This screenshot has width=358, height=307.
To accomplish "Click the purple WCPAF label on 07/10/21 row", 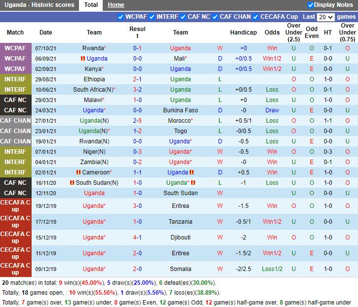I will coord(15,48).
